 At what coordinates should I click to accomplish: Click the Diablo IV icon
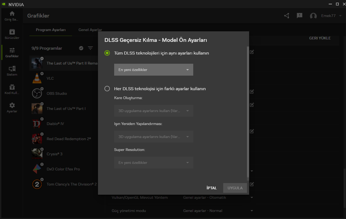tap(37, 124)
